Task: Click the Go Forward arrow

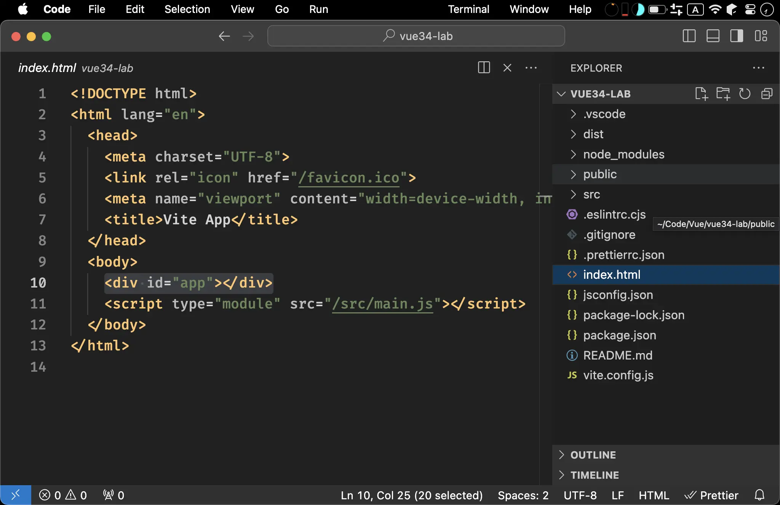Action: pos(248,36)
